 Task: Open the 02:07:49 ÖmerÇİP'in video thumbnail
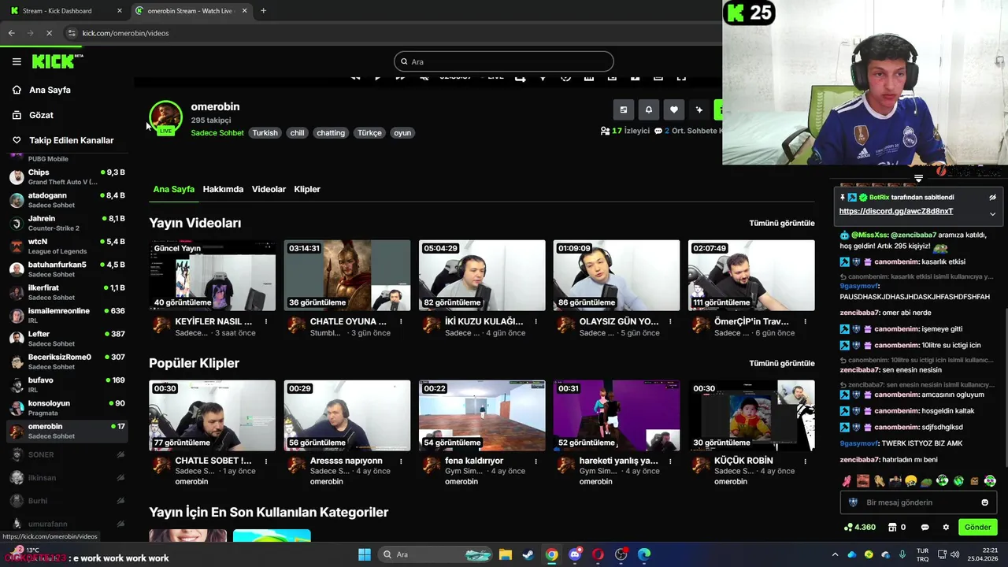[751, 276]
